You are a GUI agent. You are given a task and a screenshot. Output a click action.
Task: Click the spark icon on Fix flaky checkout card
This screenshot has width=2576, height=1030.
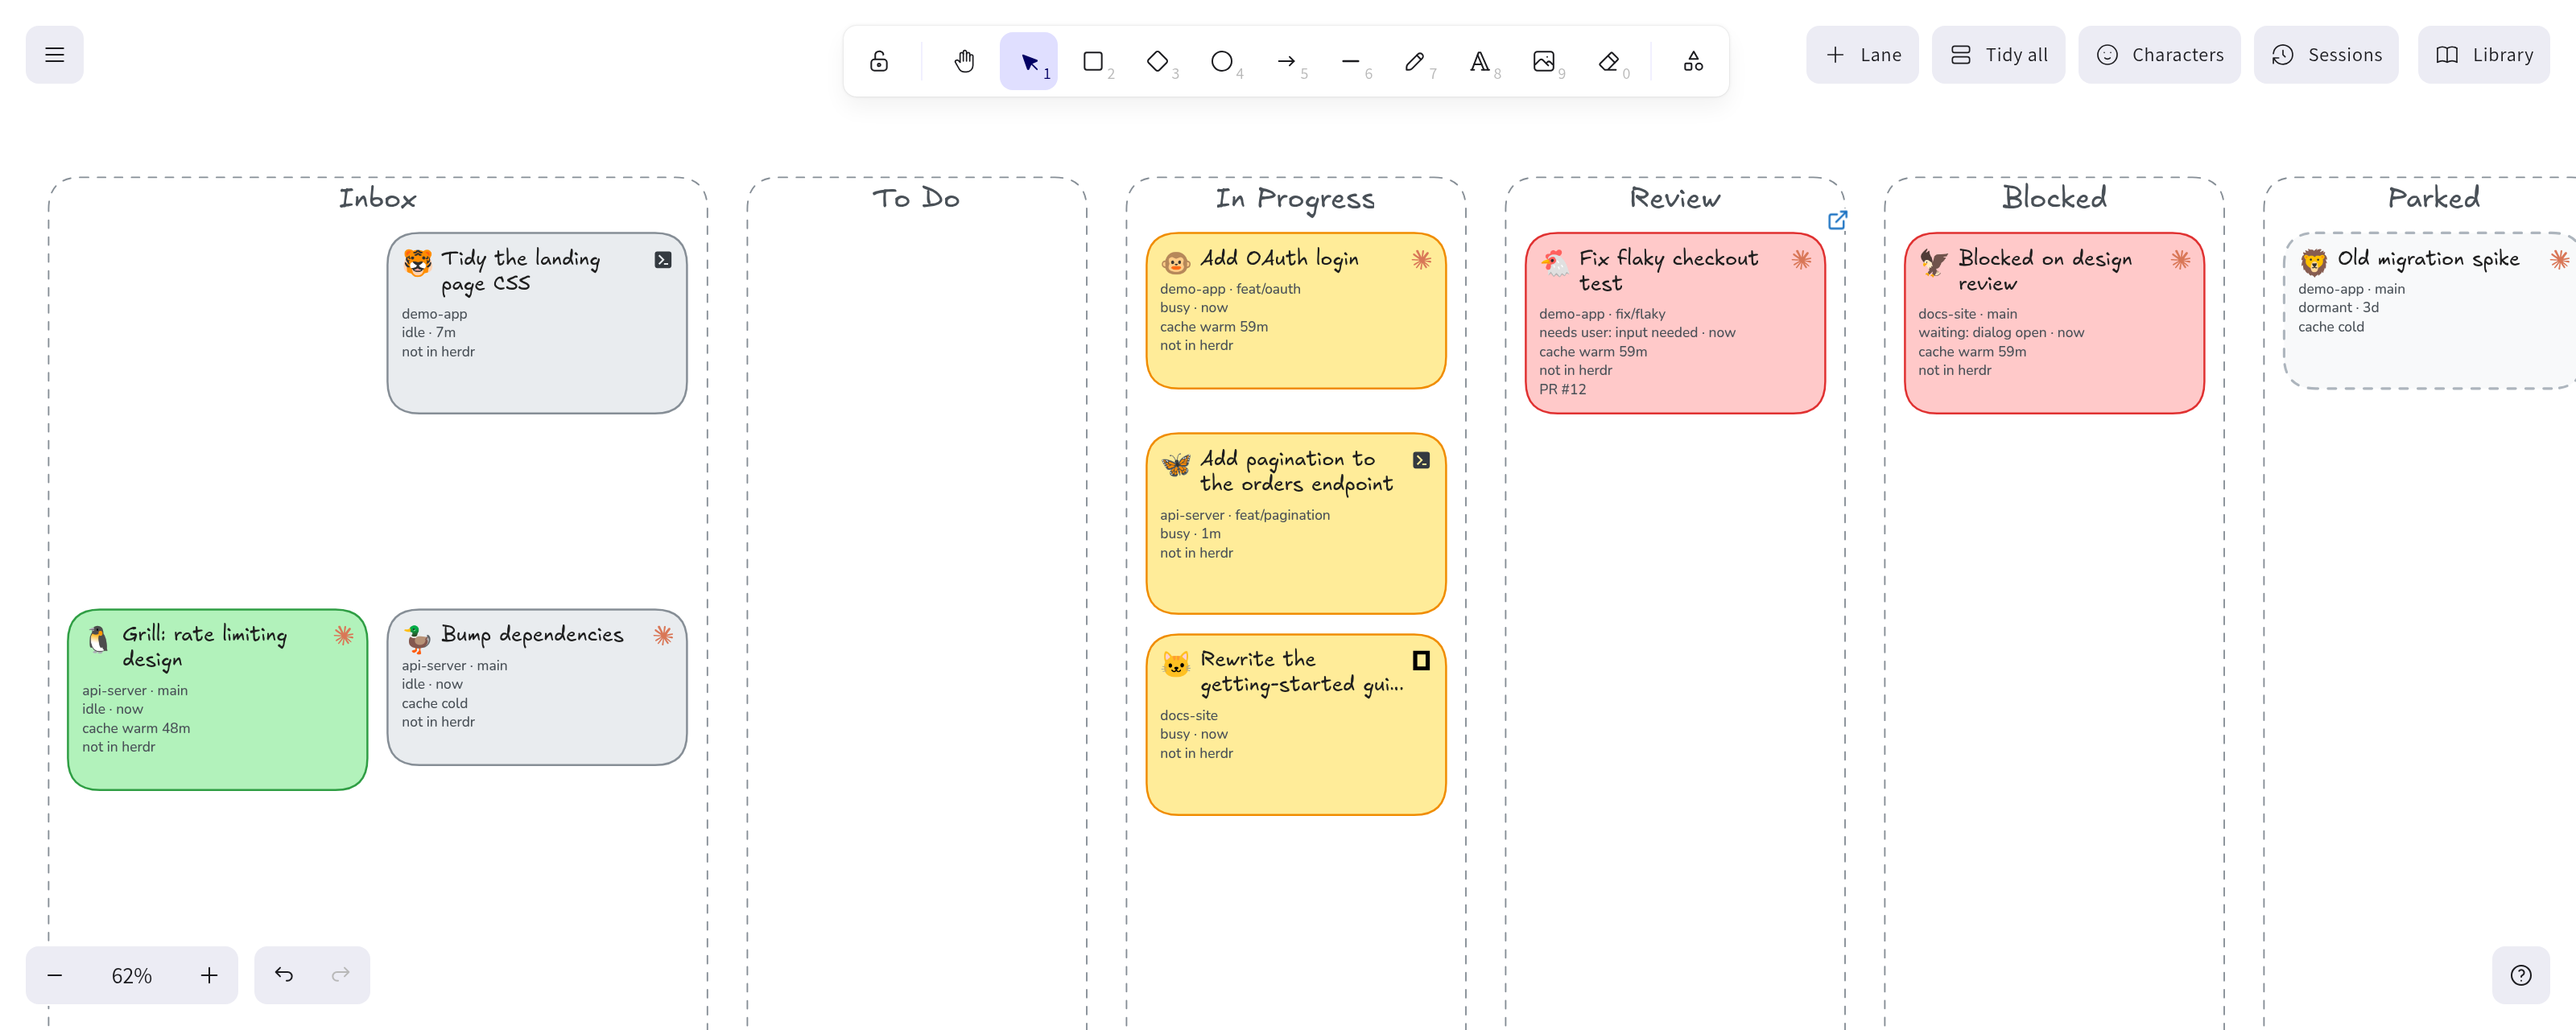click(x=1801, y=260)
